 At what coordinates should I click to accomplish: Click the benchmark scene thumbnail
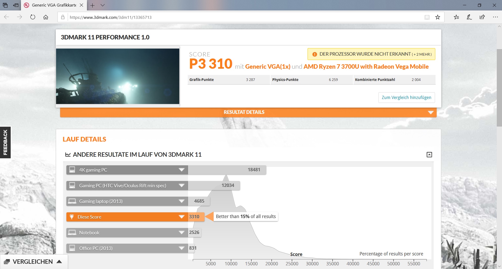coord(118,76)
